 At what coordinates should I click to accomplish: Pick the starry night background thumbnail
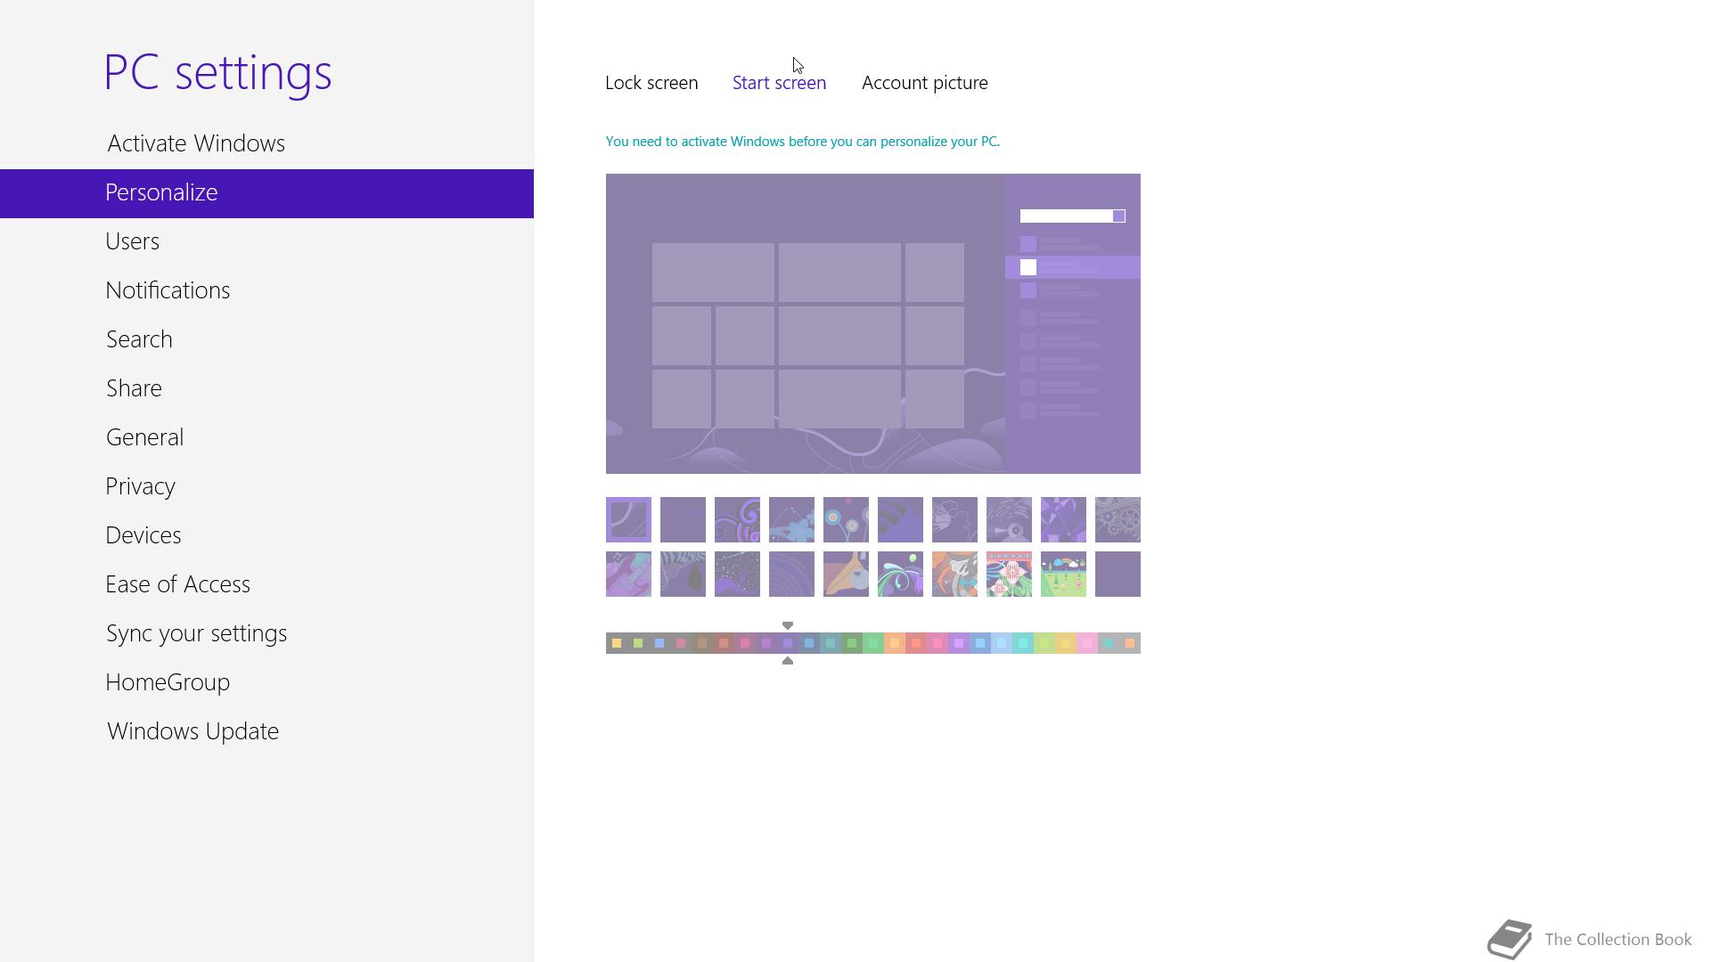[x=737, y=574]
